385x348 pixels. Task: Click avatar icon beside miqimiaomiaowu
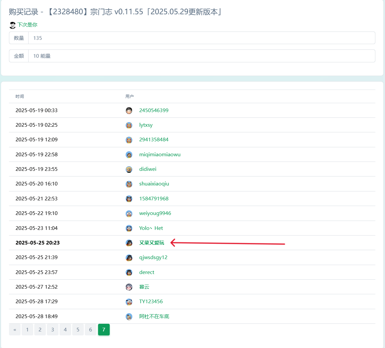point(129,155)
